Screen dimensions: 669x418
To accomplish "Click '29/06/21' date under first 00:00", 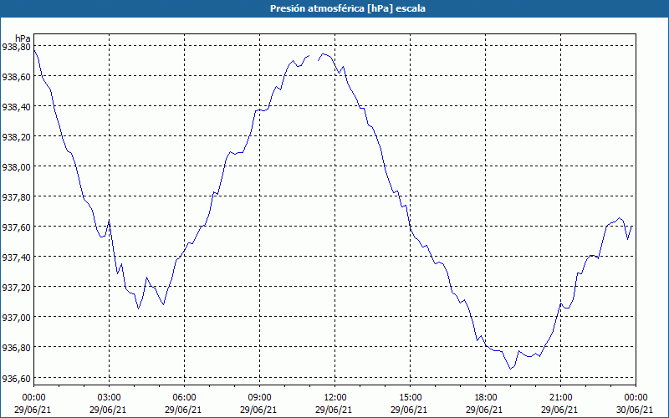I will point(33,410).
